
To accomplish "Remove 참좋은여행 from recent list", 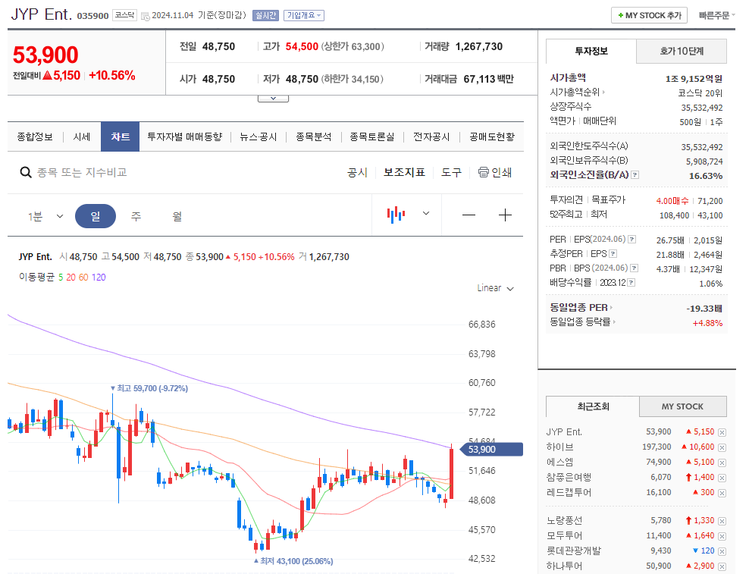I will 722,478.
